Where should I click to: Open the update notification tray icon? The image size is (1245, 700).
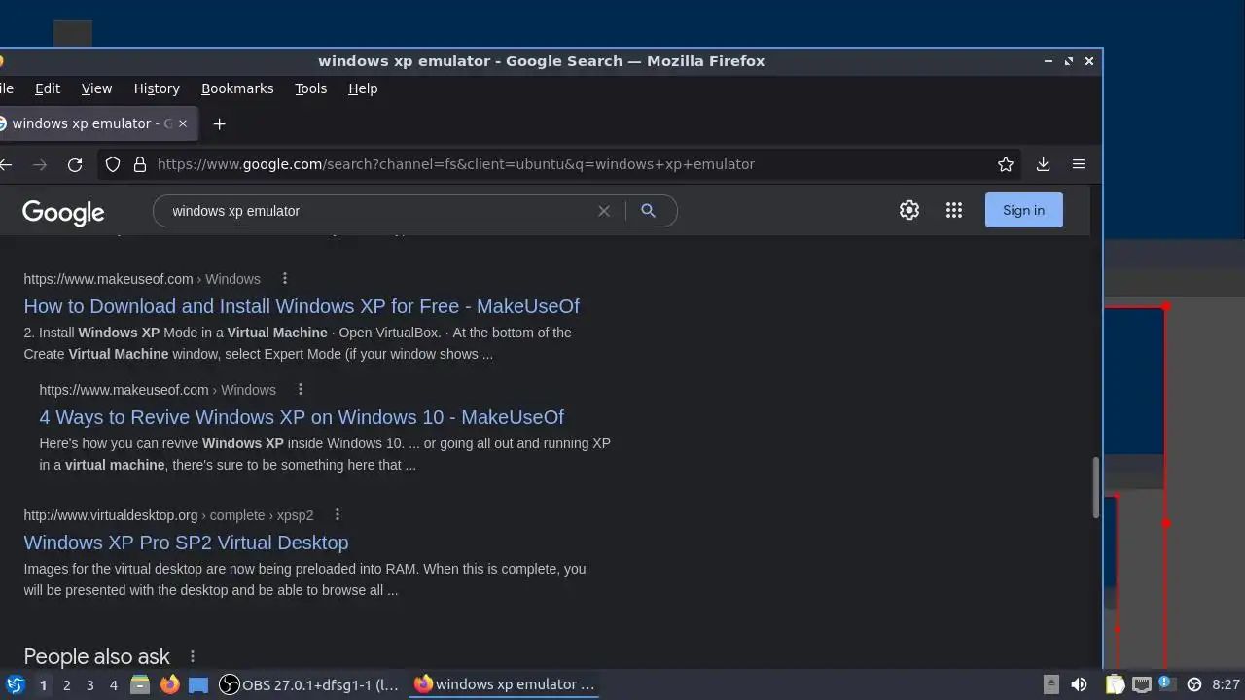tap(1166, 684)
